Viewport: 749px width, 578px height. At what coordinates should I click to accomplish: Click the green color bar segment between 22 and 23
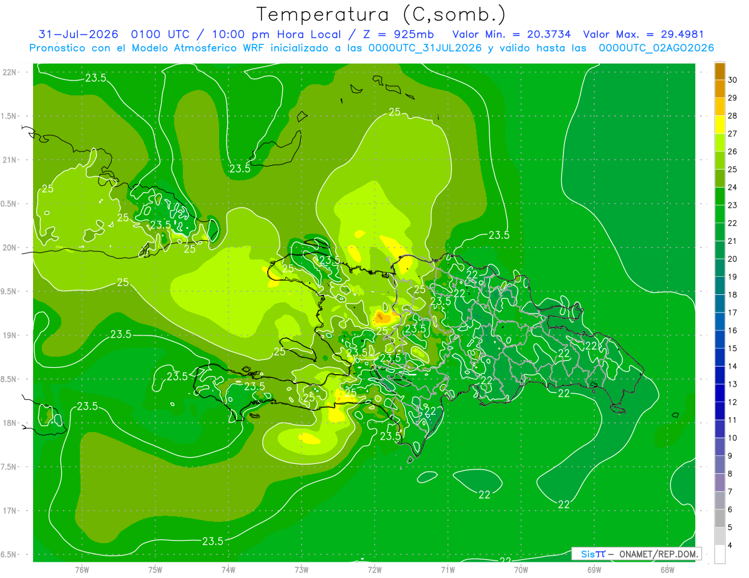tap(720, 214)
